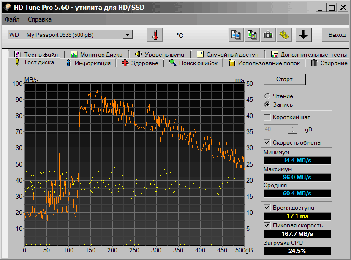
Task: Click the Выход button
Action: (337, 35)
